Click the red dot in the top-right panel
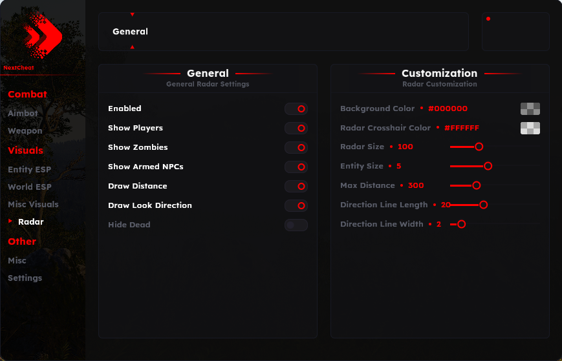Viewport: 562px width, 361px height. tap(488, 19)
